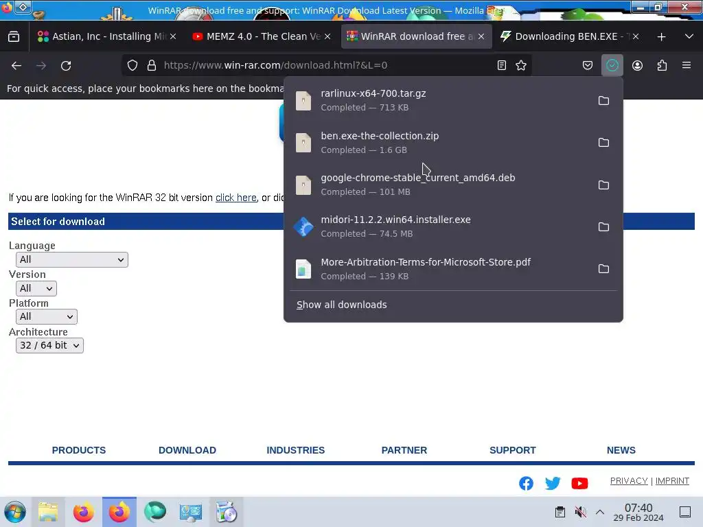Viewport: 703px width, 527px height.
Task: Reload the current WinRAR page
Action: (66, 65)
